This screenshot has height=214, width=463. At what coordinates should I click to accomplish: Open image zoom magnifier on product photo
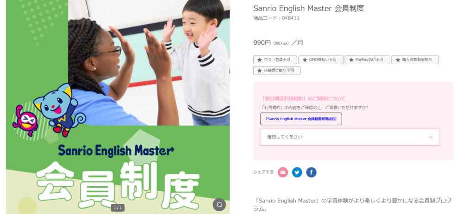click(x=219, y=205)
